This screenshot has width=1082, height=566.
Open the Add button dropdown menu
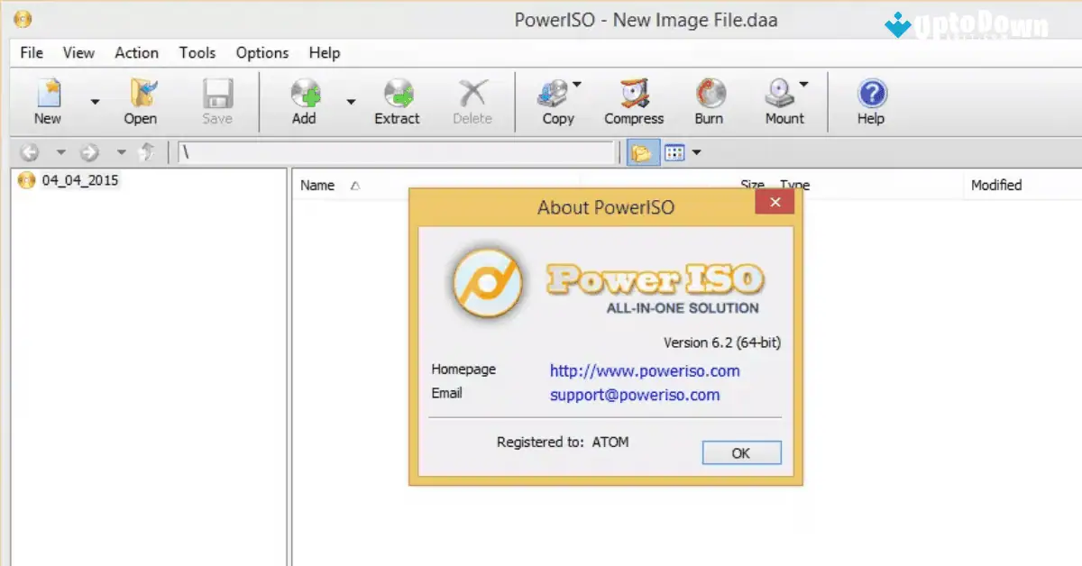(350, 102)
